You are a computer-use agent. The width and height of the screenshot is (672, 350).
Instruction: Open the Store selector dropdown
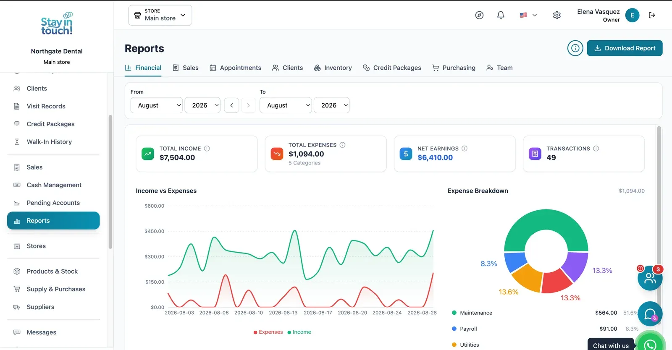tap(160, 15)
